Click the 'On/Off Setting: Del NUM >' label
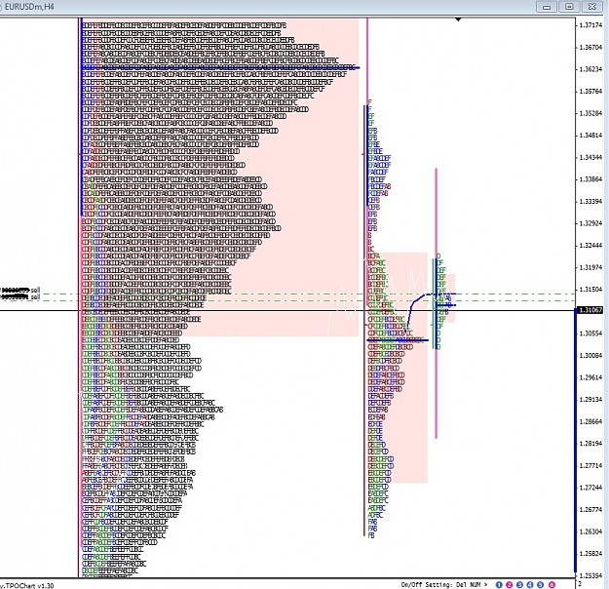 click(444, 585)
